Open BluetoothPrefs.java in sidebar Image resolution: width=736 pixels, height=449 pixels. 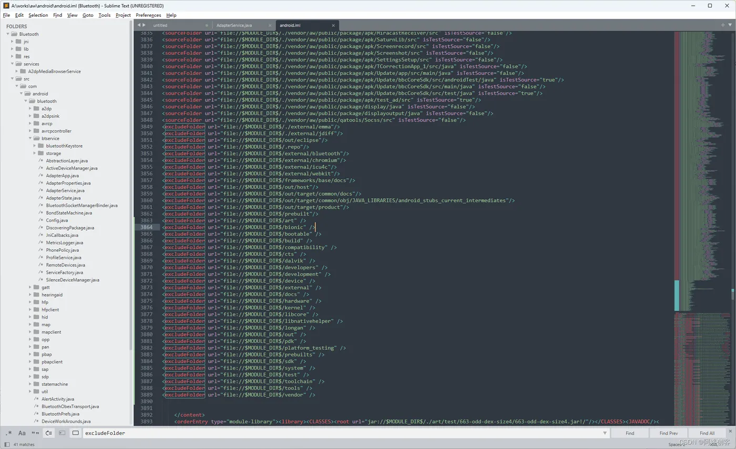[x=60, y=414]
